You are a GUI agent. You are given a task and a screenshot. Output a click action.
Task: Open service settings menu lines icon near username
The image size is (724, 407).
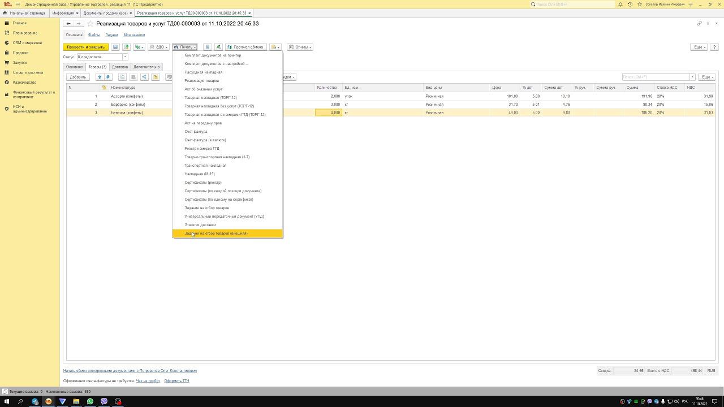tap(691, 5)
